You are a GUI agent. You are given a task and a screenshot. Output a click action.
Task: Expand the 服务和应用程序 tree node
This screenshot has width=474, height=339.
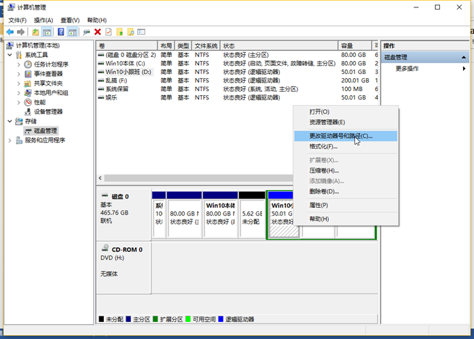(x=10, y=140)
